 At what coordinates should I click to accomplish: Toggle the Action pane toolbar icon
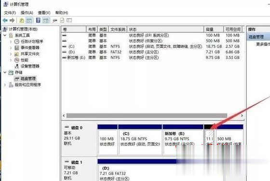coord(46,20)
